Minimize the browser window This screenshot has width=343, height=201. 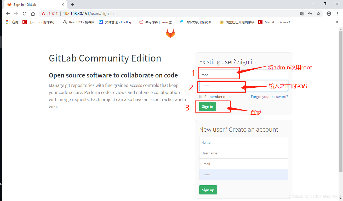(x=313, y=4)
